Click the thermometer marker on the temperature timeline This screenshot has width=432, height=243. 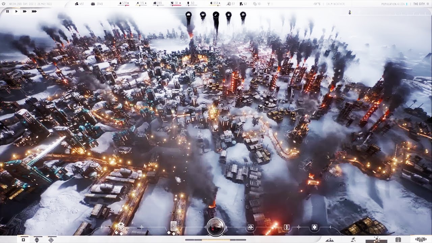pos(350,12)
